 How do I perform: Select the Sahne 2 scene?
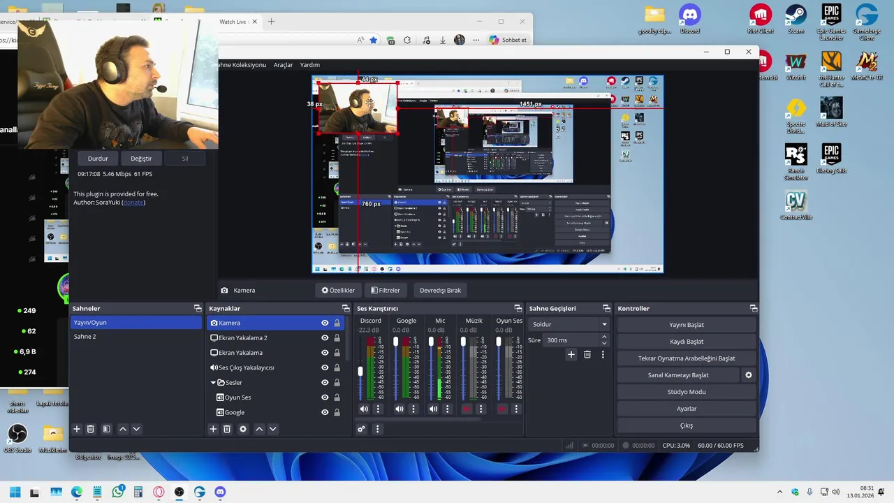[x=136, y=337]
